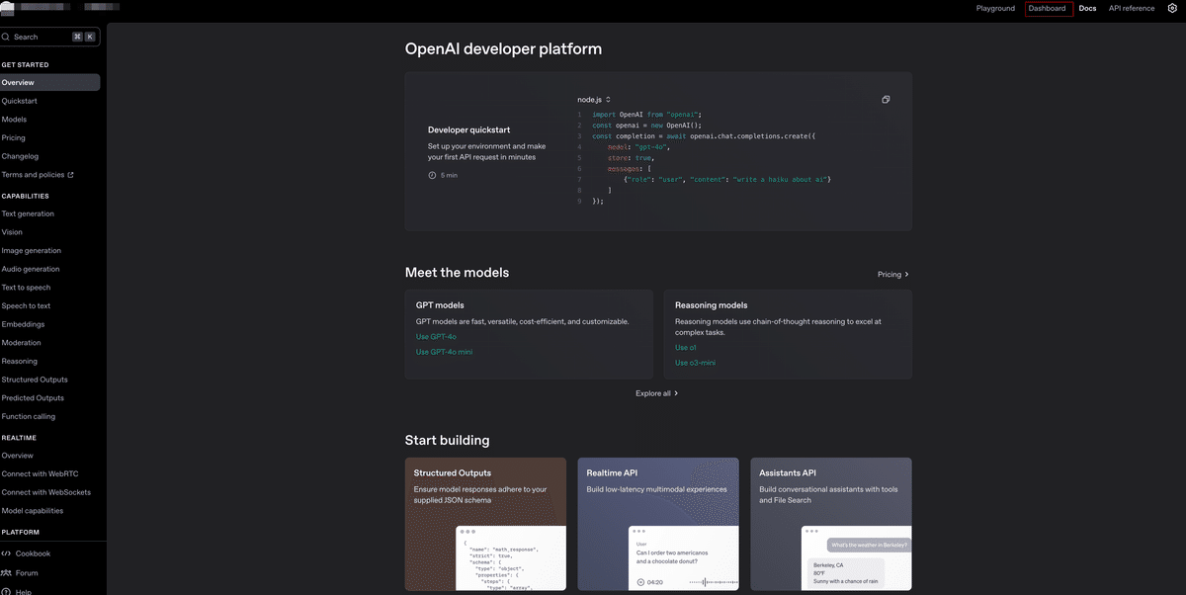Viewport: 1186px width, 595px height.
Task: Focus the Search input field
Action: coord(48,37)
